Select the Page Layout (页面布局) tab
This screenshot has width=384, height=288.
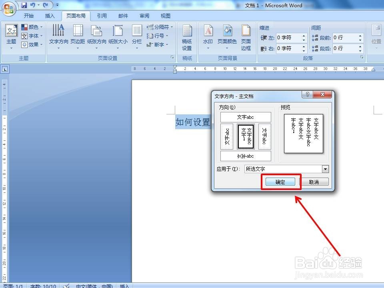click(76, 16)
